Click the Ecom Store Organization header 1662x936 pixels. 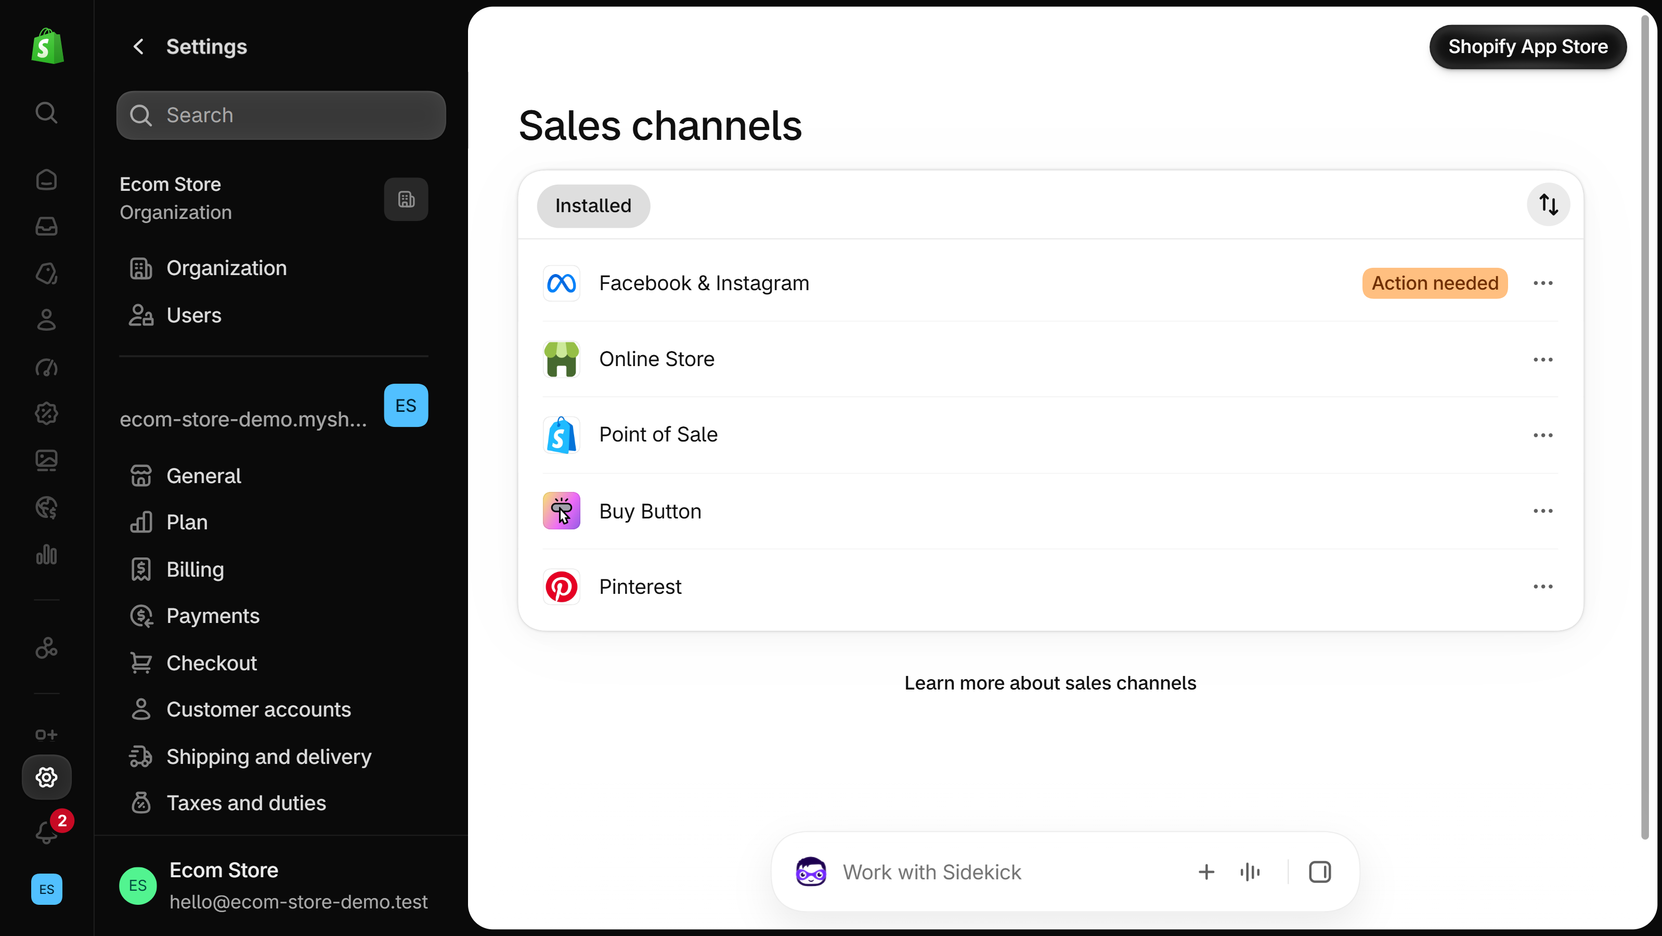point(175,199)
